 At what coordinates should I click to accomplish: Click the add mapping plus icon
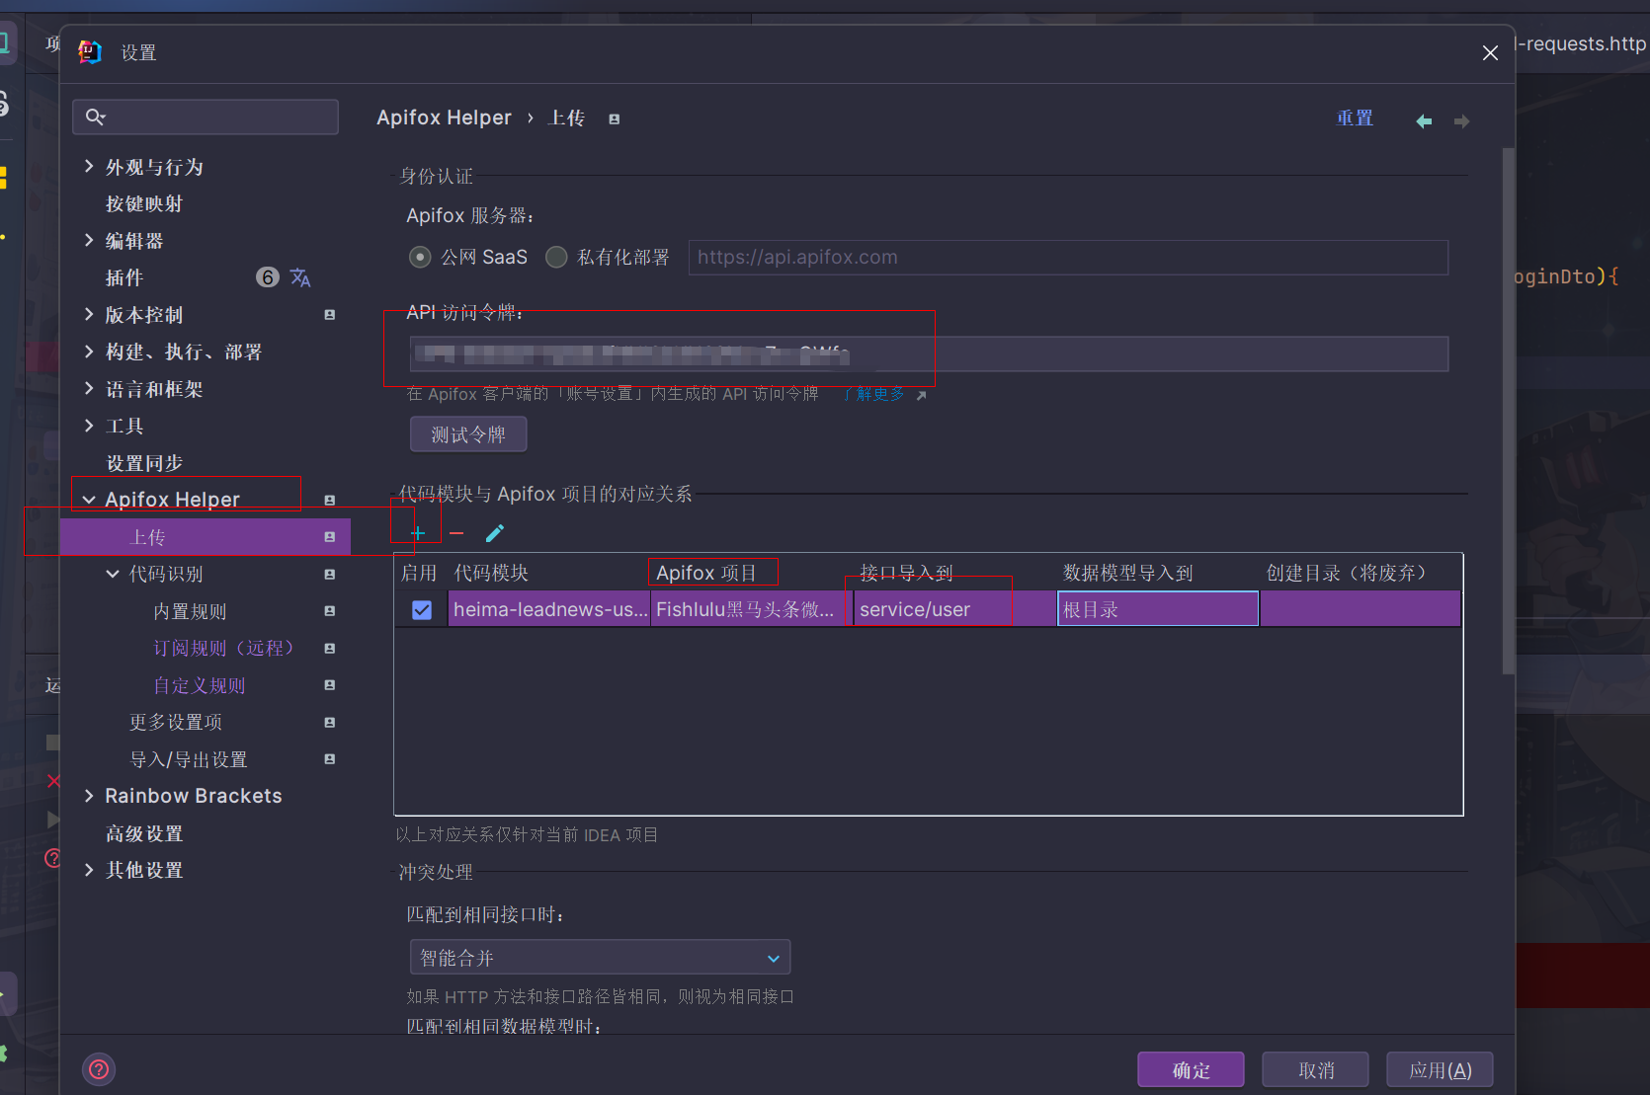pyautogui.click(x=418, y=533)
